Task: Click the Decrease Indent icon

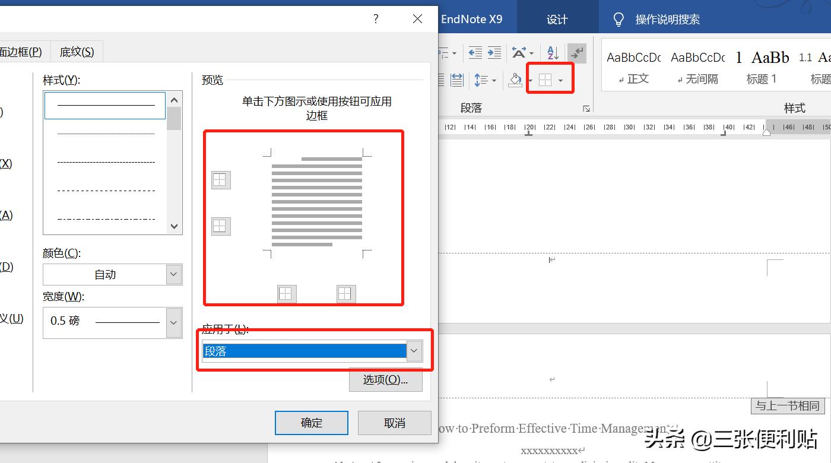Action: (474, 52)
